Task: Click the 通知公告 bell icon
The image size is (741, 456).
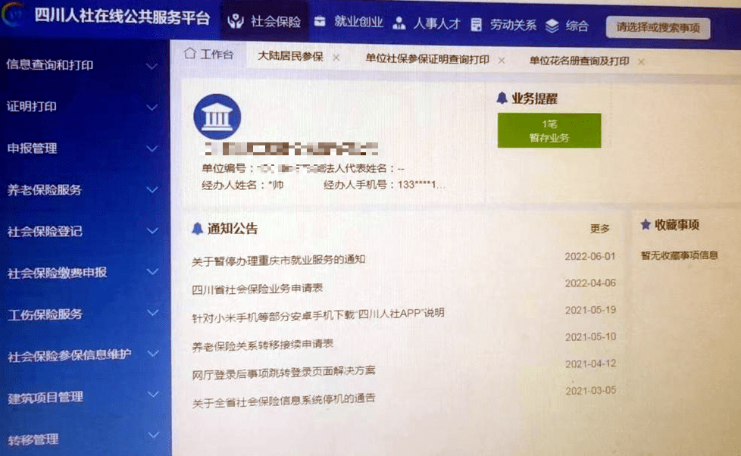Action: (199, 226)
